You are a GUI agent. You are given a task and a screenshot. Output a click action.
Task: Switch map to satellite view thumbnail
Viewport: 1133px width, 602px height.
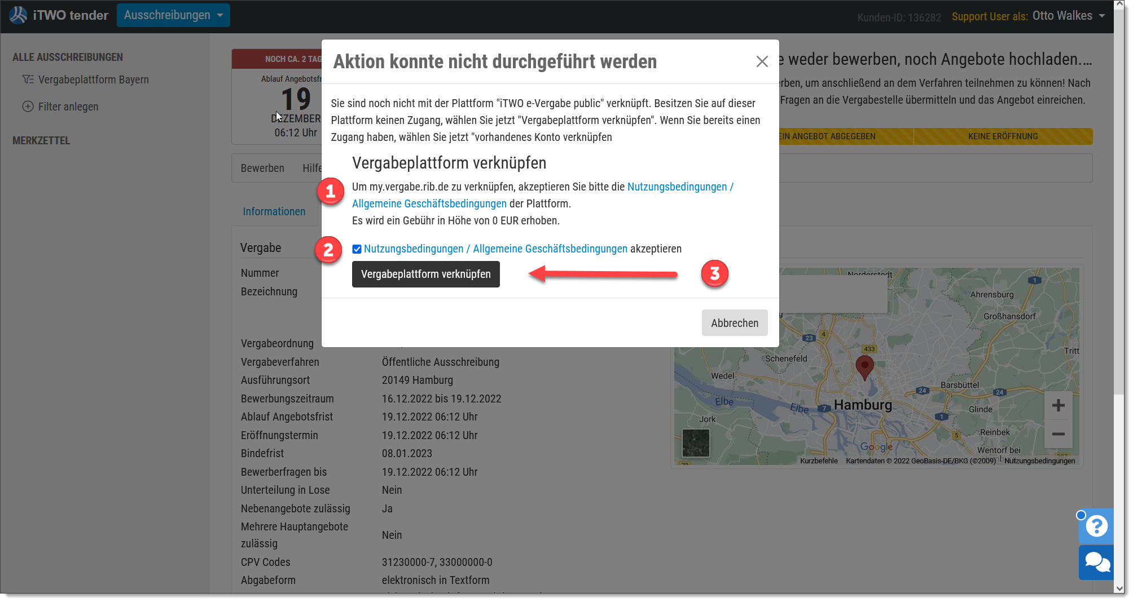pos(696,442)
